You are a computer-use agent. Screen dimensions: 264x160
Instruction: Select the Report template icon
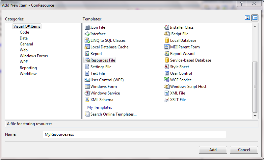pyautogui.click(x=87, y=54)
